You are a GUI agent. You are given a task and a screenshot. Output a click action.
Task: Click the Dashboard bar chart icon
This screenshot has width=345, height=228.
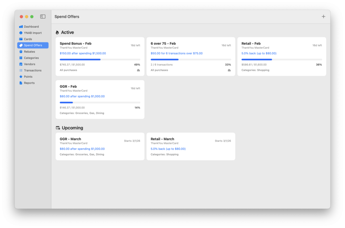pyautogui.click(x=21, y=27)
